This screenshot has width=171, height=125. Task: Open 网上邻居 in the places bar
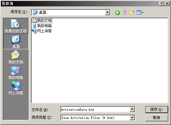(x=16, y=88)
